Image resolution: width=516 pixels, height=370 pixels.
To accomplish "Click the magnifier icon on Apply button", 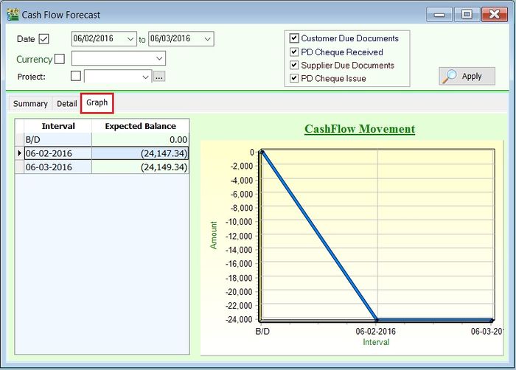I will (x=450, y=76).
